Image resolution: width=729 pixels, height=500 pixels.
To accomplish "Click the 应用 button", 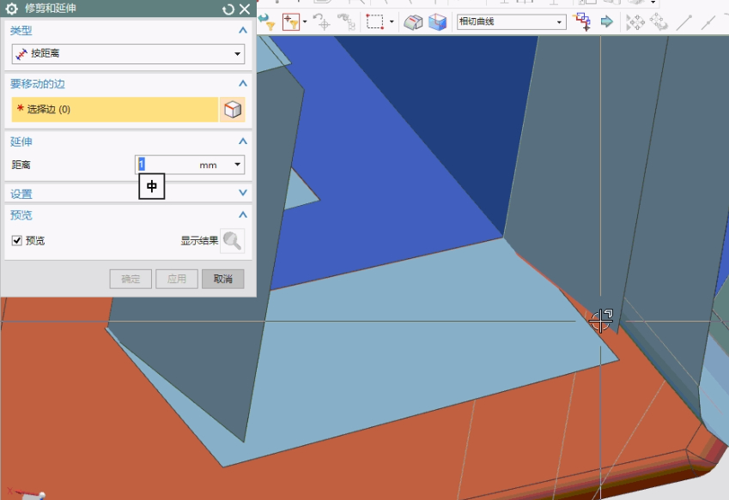I will coord(177,279).
